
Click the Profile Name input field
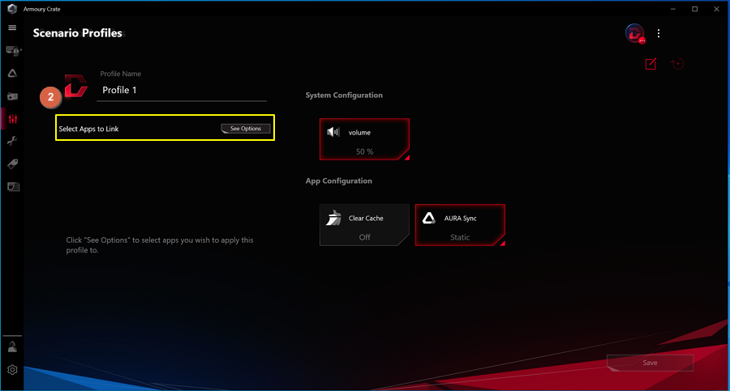point(182,90)
